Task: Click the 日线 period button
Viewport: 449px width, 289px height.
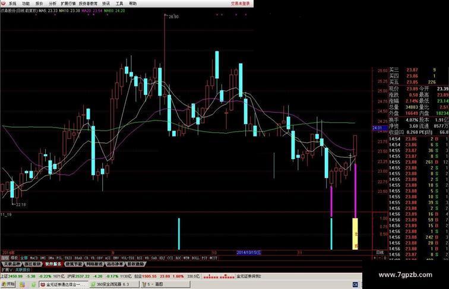Action: [x=380, y=252]
